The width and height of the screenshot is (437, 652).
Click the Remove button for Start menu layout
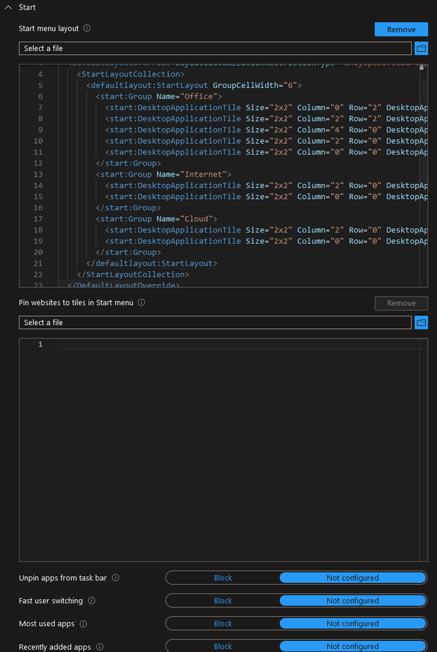[x=401, y=29]
